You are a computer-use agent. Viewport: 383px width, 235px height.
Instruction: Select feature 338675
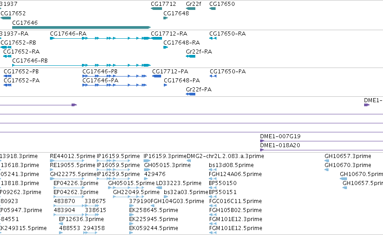click(x=92, y=206)
